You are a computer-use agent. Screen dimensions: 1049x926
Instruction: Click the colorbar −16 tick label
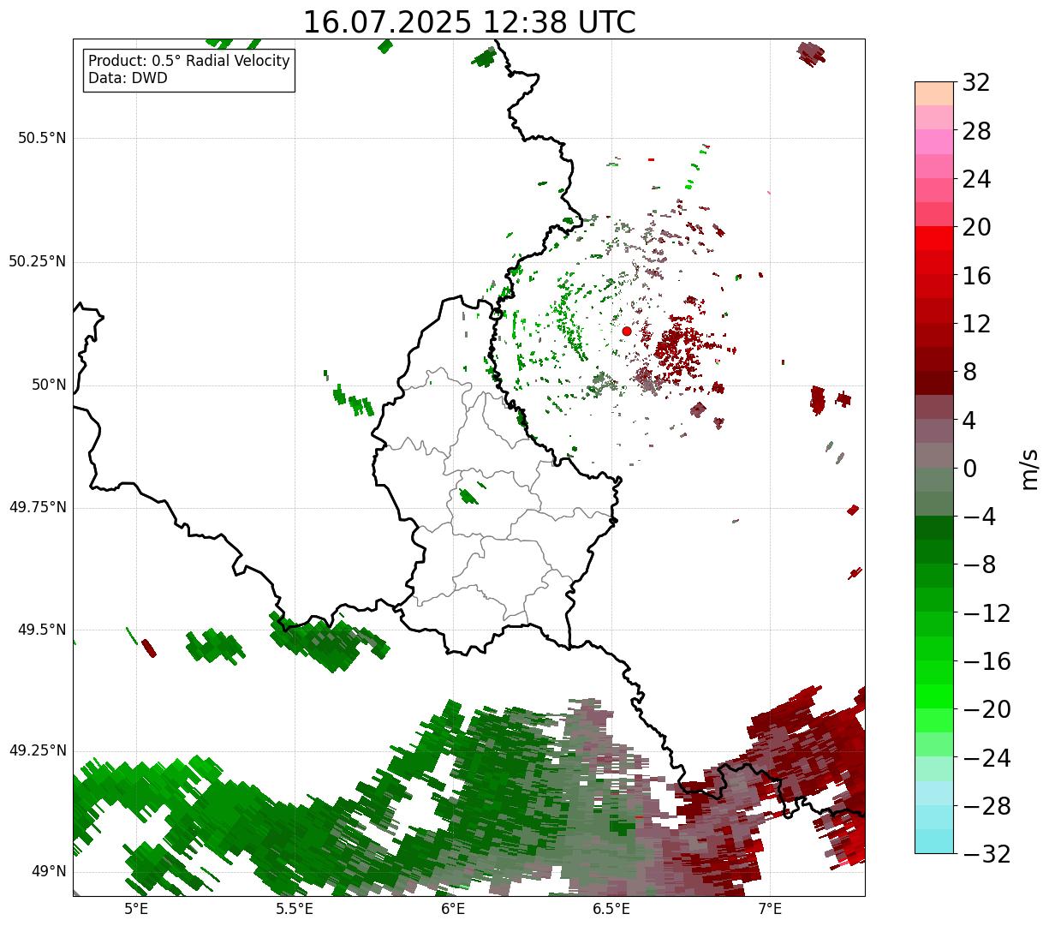tap(986, 661)
